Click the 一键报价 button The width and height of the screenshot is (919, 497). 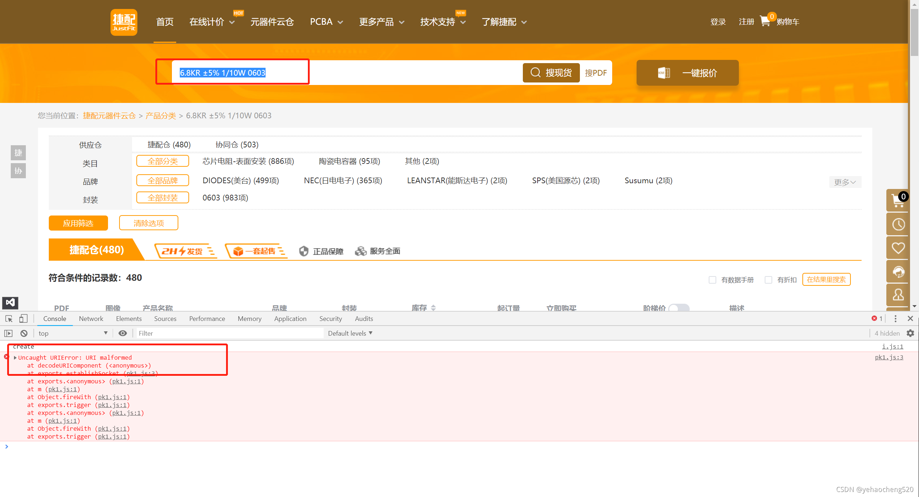(x=687, y=73)
